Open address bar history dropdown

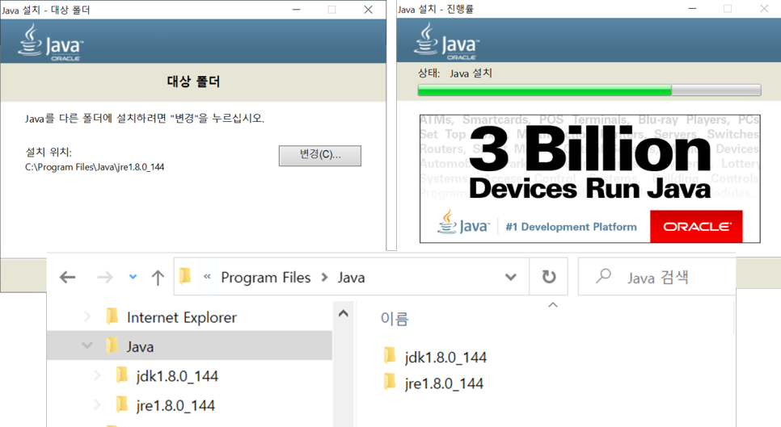pos(510,277)
